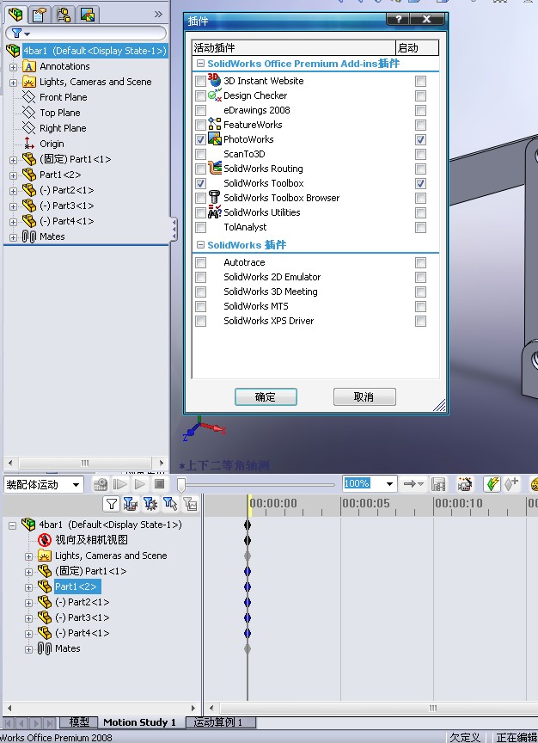Open the Animation Wizard icon
Screen dimensions: 538x743
[465, 484]
